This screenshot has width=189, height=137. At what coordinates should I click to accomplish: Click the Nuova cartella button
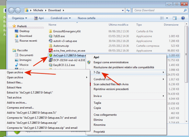point(86,18)
